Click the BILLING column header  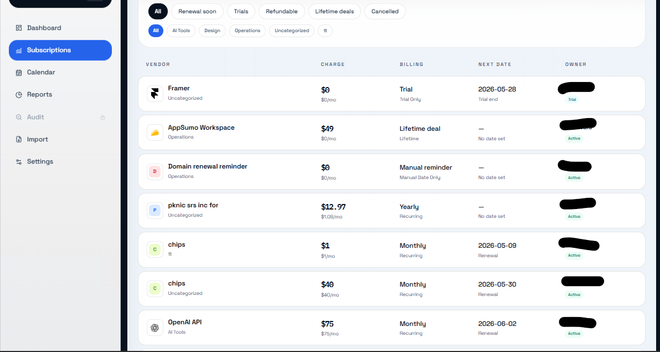(x=411, y=64)
